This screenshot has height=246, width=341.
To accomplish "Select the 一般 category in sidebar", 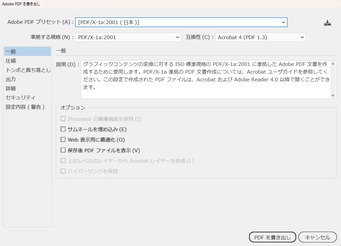I will (x=27, y=52).
